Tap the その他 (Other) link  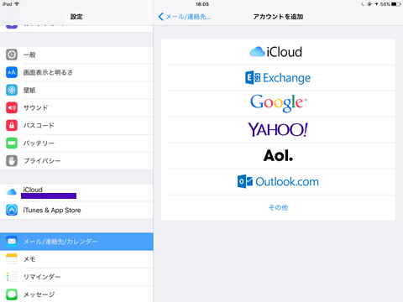click(278, 207)
